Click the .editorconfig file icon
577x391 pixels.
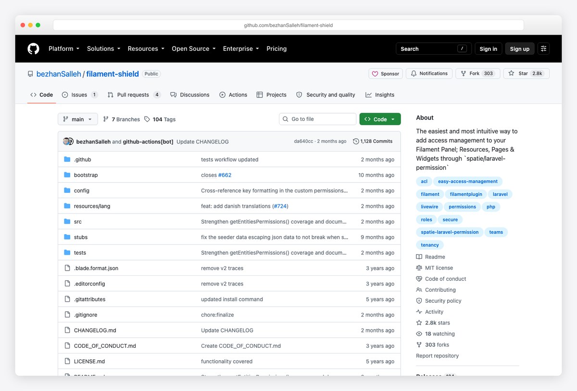pyautogui.click(x=67, y=284)
